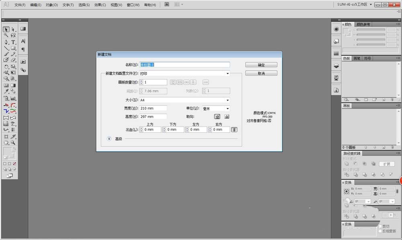This screenshot has width=402, height=240.
Task: Open the 窗口 menu
Action: click(x=133, y=5)
